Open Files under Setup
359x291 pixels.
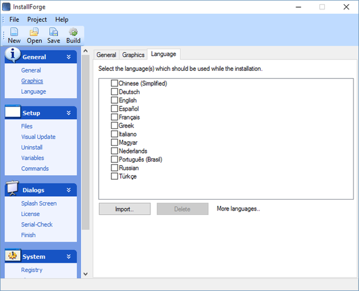[x=27, y=126]
